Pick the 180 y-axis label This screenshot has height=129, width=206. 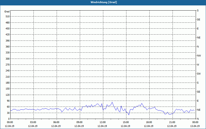[x=7, y=83]
